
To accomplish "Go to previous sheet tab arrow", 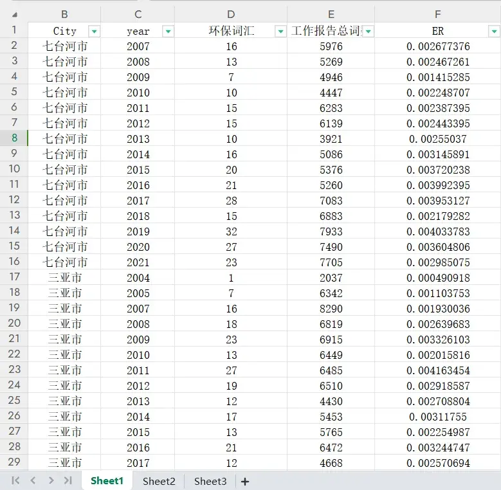I will [x=33, y=480].
